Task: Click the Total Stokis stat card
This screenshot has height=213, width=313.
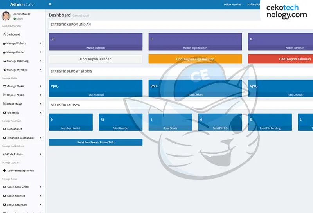Action: (170, 122)
